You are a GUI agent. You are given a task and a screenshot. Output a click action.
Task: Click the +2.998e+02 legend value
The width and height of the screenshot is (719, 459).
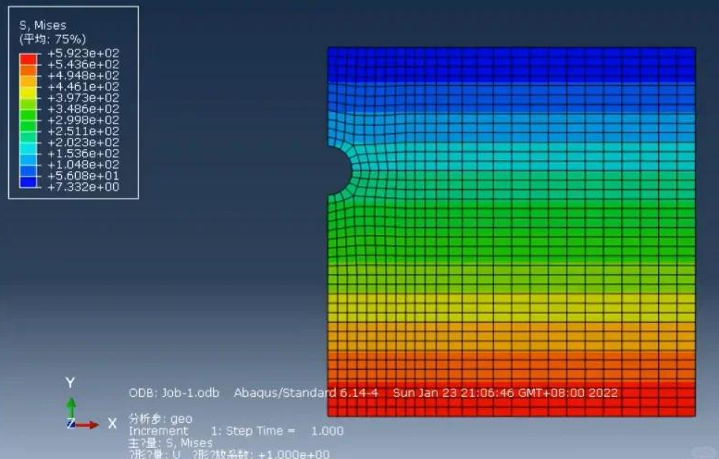pyautogui.click(x=83, y=120)
